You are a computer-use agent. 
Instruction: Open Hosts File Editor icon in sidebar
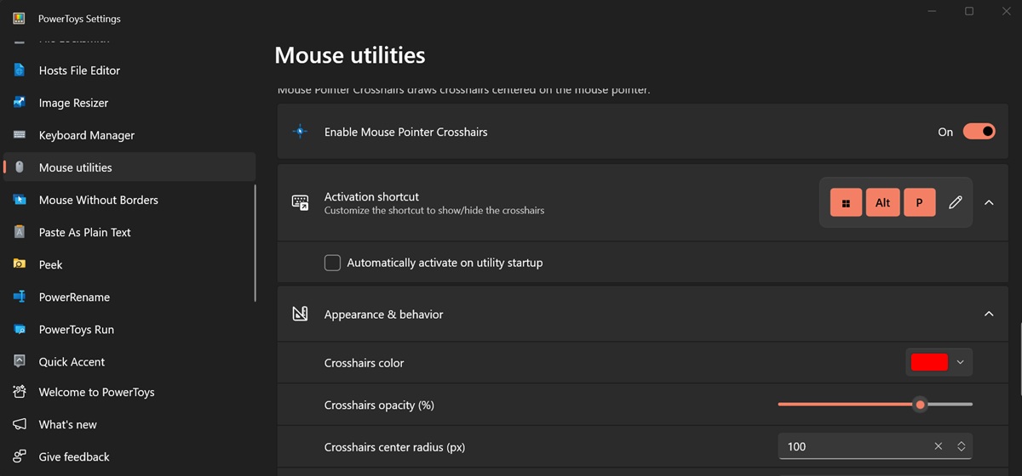[x=20, y=71]
